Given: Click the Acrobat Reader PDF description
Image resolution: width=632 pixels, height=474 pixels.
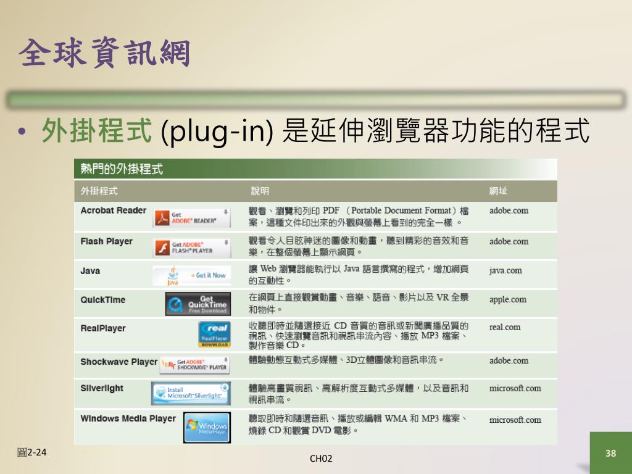Looking at the screenshot, I should point(359,217).
